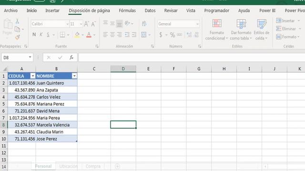Viewport: 305px width, 171px height.
Task: Click the decrease indent icon
Action: tap(127, 35)
